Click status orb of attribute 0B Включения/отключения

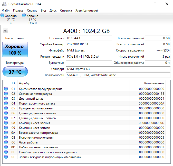tap(6, 137)
